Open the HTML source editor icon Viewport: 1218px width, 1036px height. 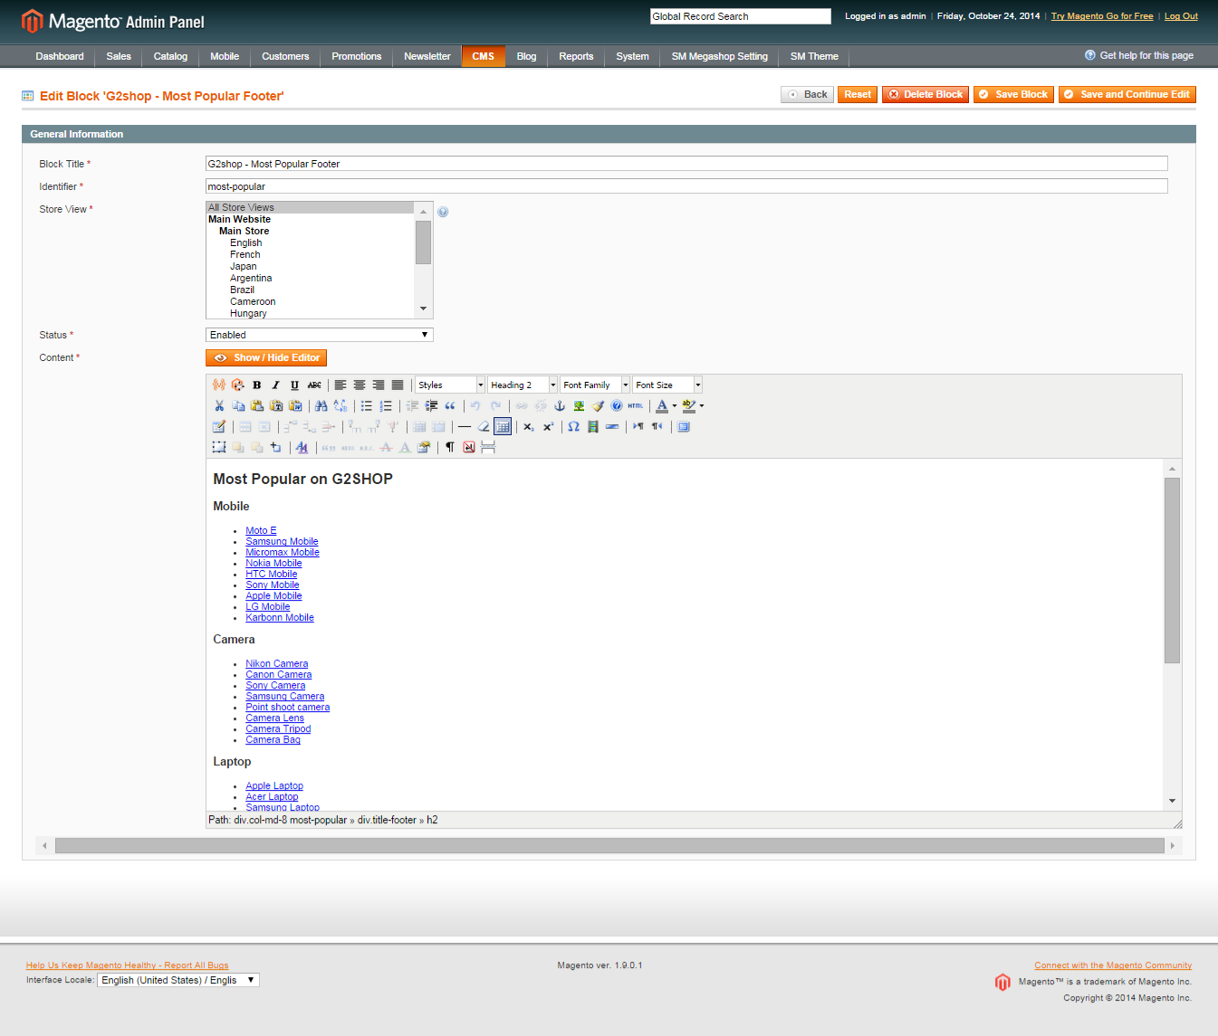click(x=636, y=405)
